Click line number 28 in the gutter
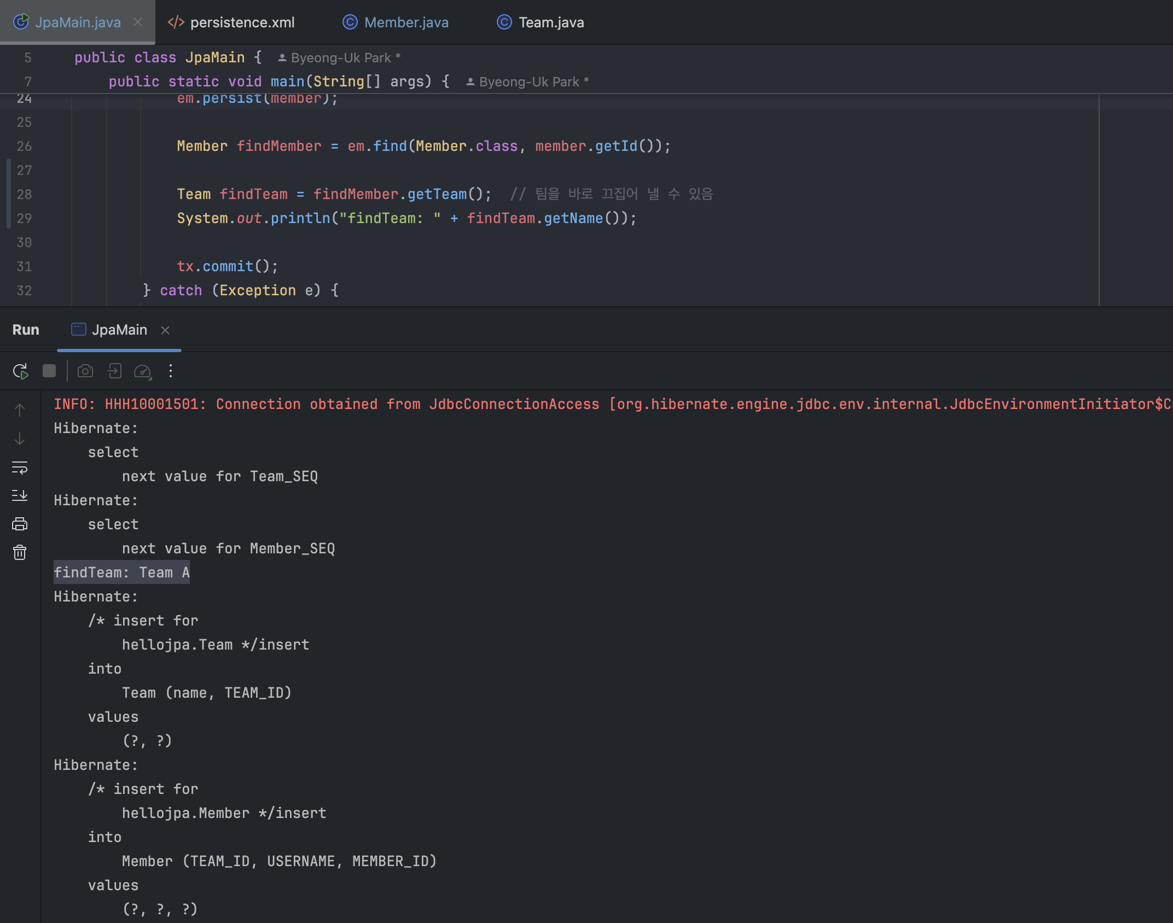 (24, 194)
